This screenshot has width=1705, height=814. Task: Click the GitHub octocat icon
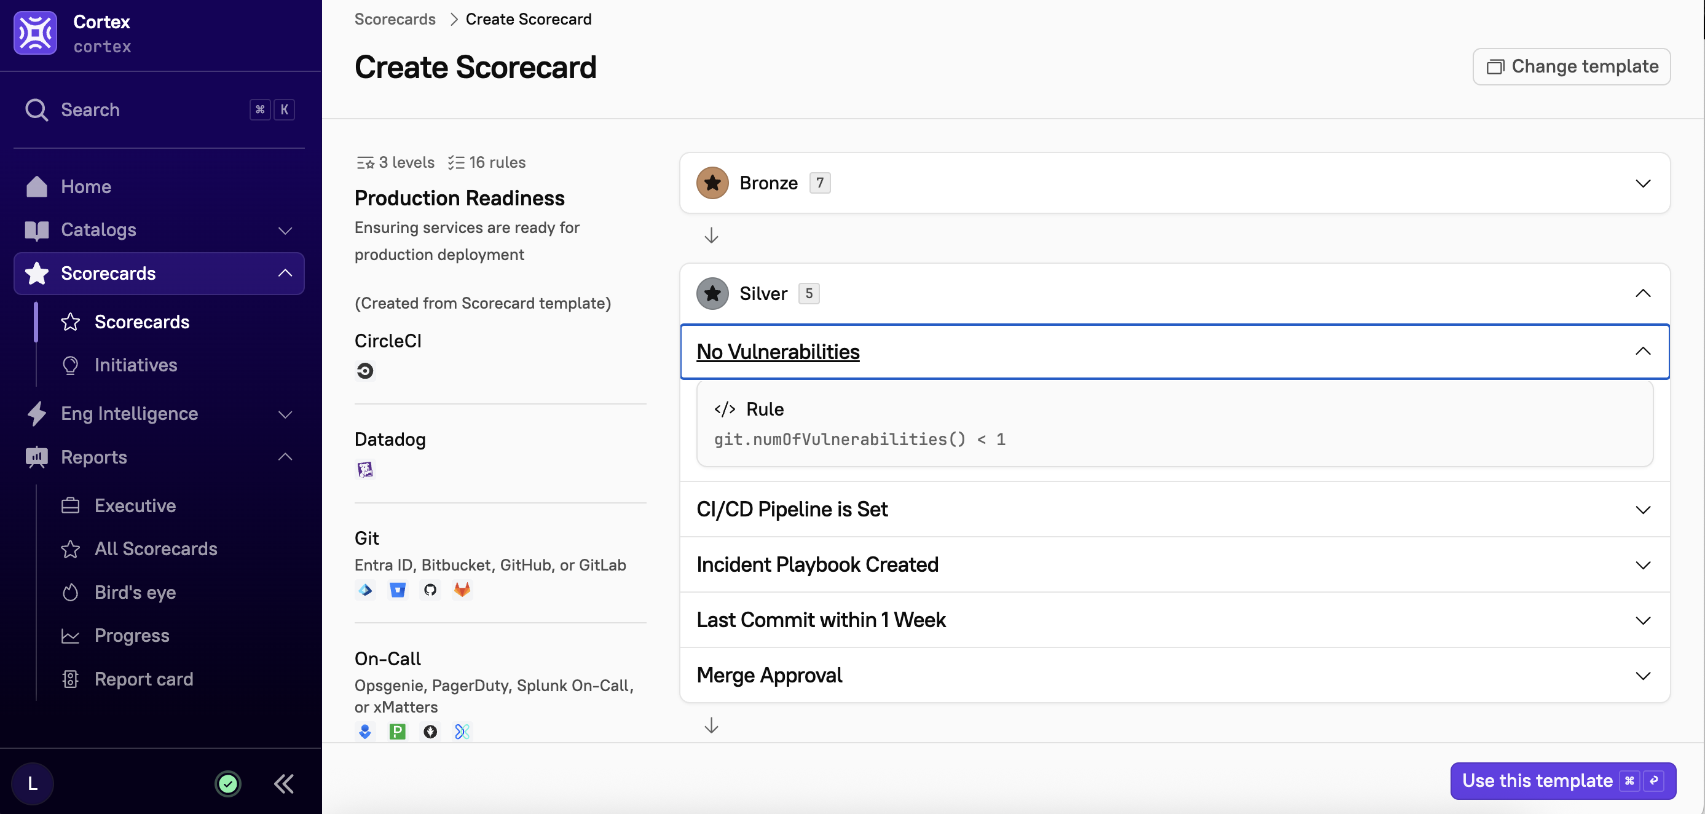(x=430, y=590)
